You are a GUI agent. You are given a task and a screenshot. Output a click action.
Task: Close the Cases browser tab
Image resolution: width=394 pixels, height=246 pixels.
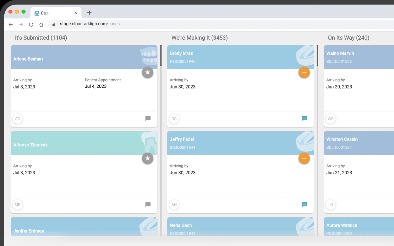coord(76,13)
